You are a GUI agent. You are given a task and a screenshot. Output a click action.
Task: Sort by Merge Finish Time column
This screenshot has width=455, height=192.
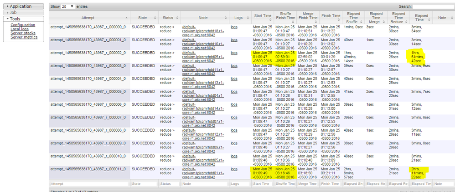pos(308,18)
